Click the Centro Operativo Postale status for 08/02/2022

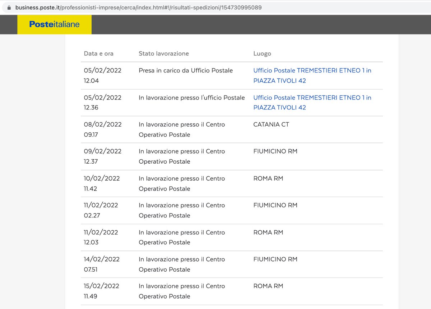coord(182,130)
